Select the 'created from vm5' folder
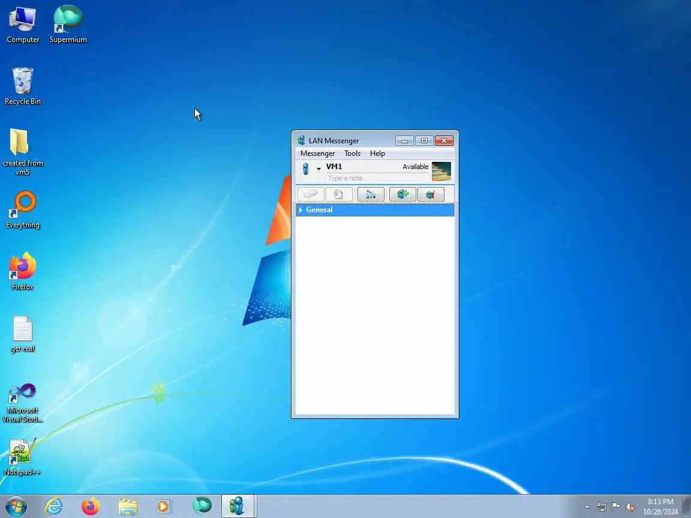 22,152
